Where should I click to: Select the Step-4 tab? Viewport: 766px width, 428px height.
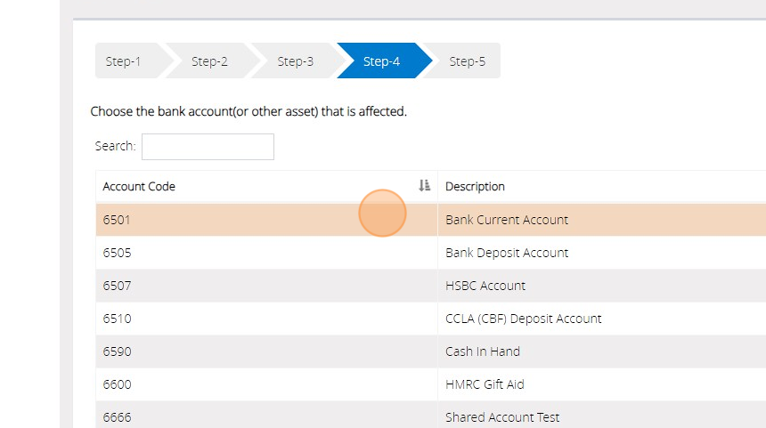381,61
